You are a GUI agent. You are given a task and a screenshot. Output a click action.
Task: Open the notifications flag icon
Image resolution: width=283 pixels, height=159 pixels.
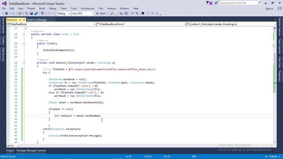pos(209,3)
